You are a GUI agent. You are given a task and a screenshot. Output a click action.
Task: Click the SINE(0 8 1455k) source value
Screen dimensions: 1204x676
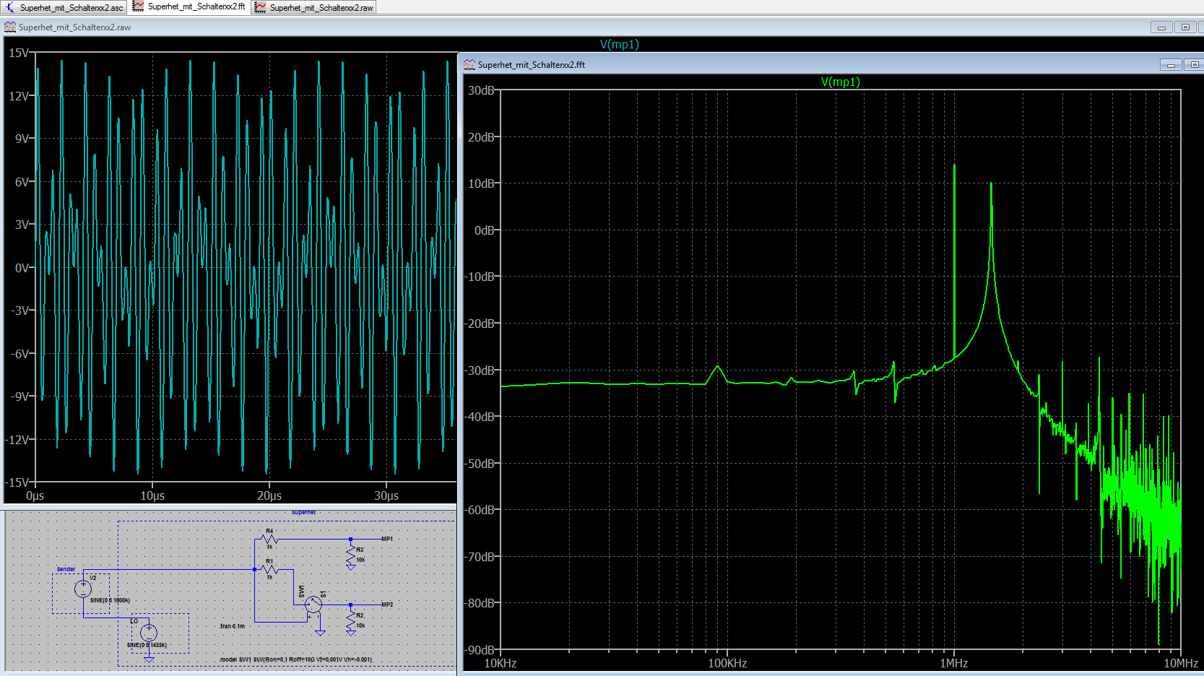click(x=147, y=645)
